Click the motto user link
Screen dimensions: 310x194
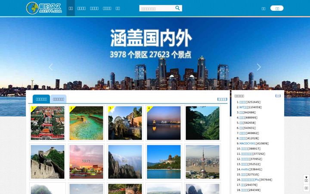coord(245,169)
